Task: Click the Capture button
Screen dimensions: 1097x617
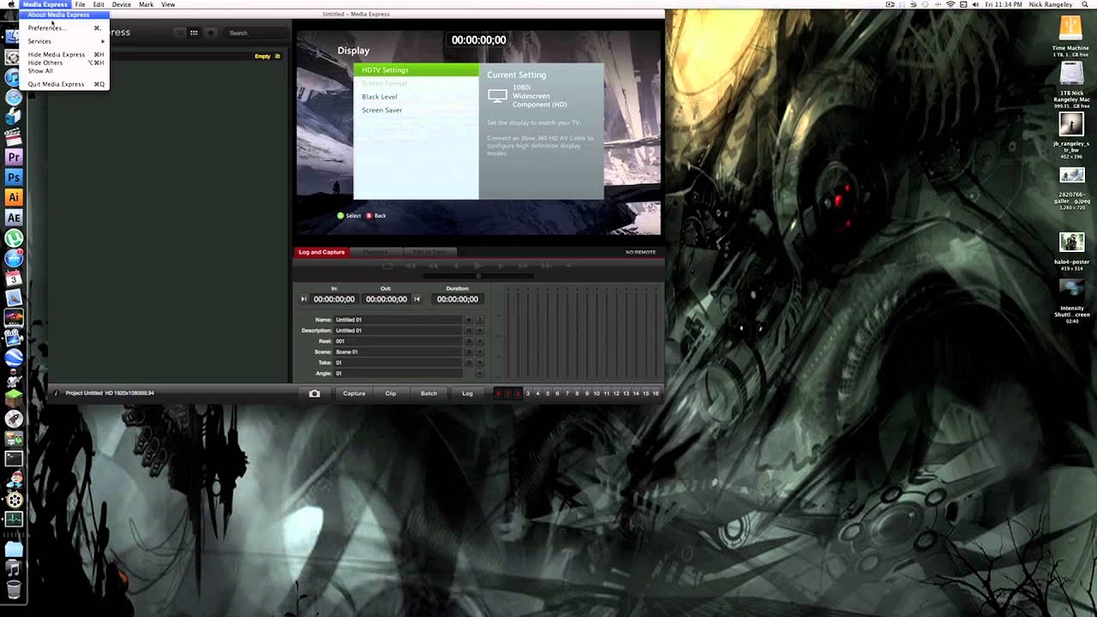Action: [354, 393]
